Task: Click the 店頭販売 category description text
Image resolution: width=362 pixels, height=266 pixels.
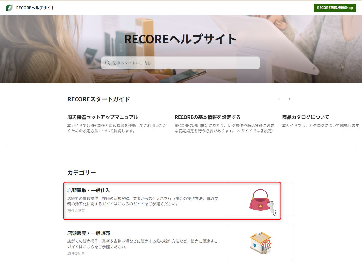Action: 143,244
